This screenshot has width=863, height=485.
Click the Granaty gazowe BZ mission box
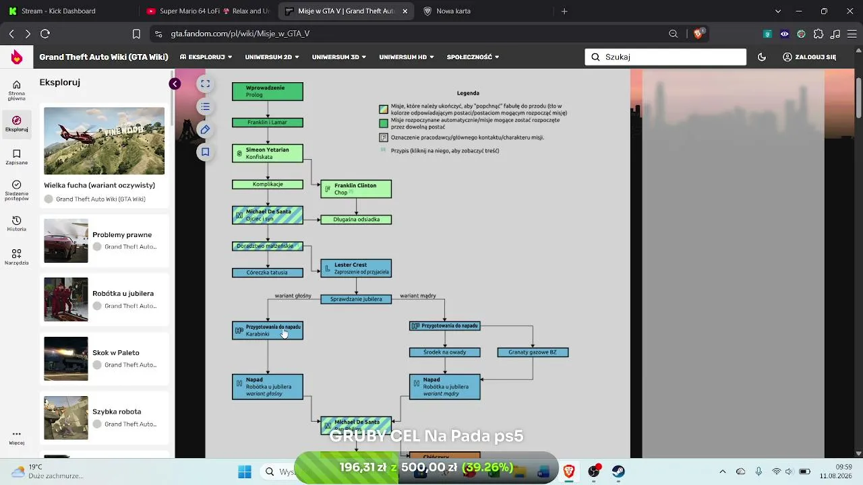click(x=533, y=352)
